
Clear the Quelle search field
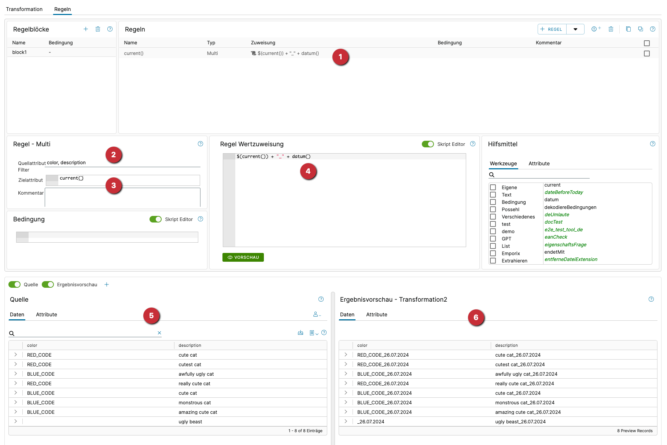159,333
